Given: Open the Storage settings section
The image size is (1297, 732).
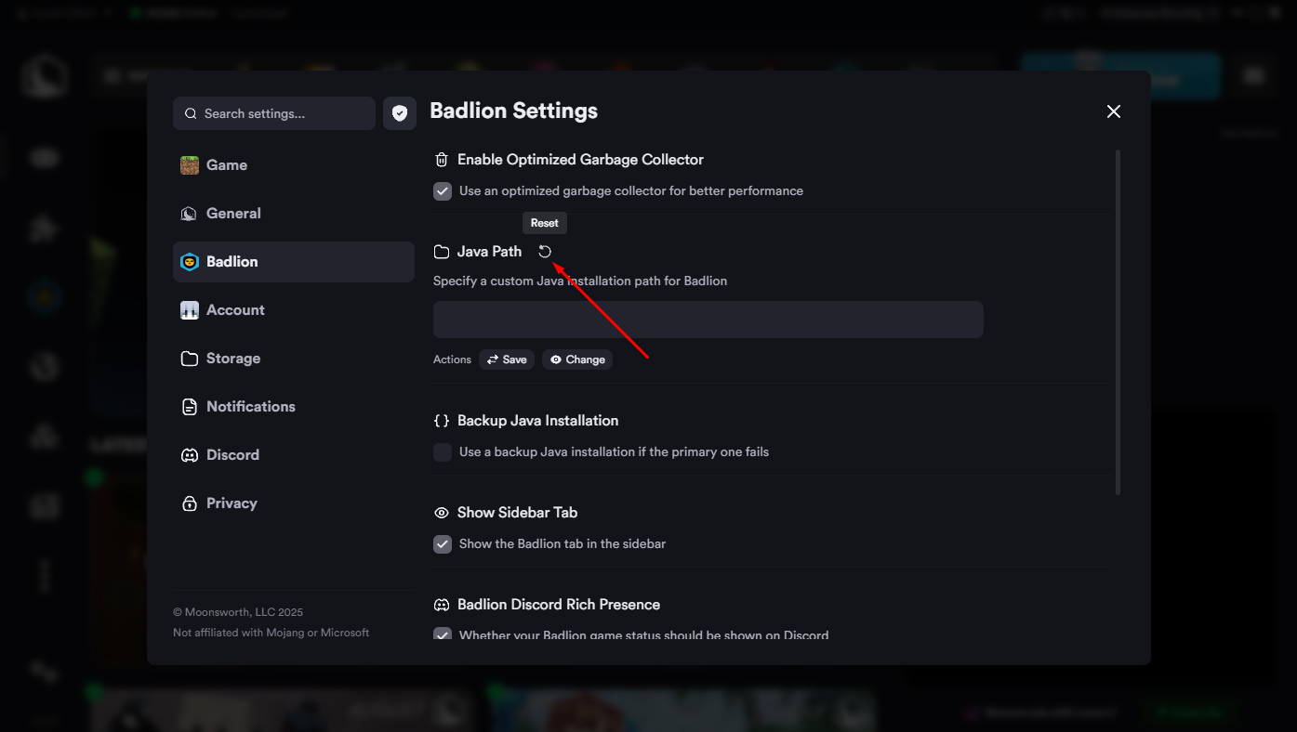Looking at the screenshot, I should pyautogui.click(x=233, y=359).
